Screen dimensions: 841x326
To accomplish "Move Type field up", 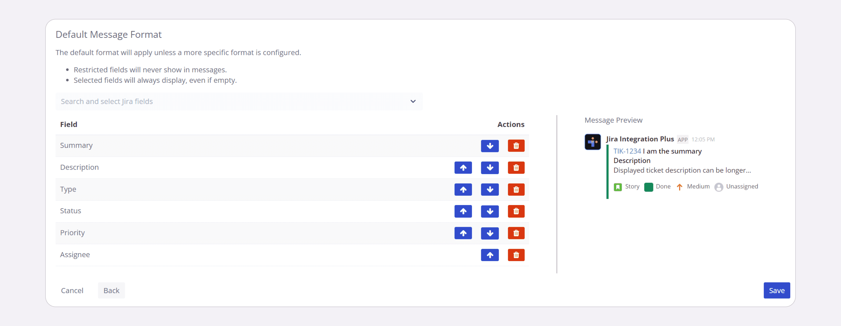I will point(463,190).
